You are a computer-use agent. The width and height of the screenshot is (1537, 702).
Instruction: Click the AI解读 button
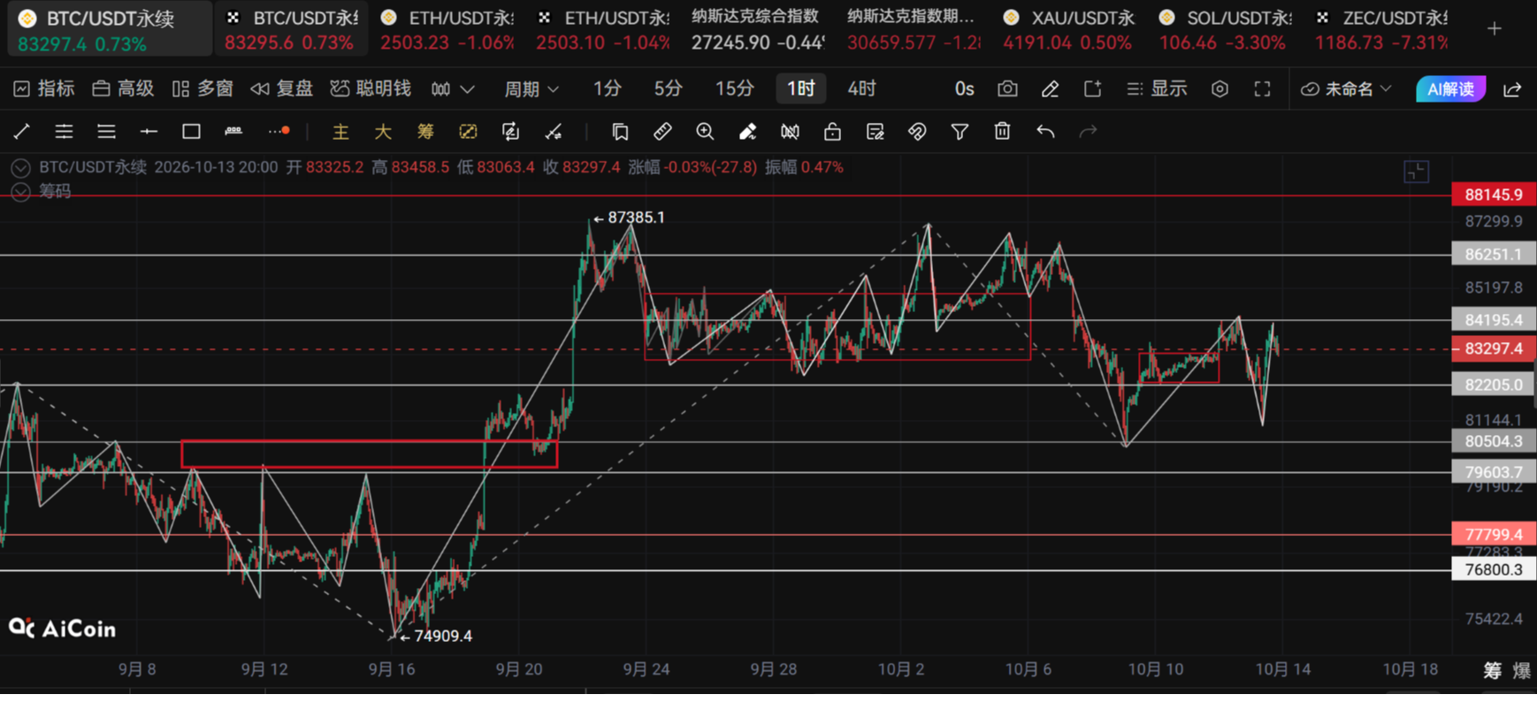[1450, 88]
